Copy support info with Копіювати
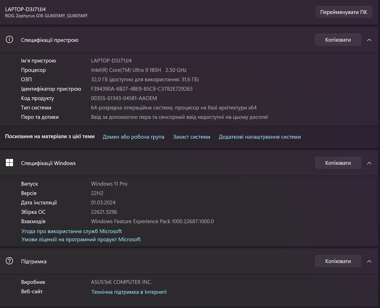This screenshot has width=380, height=308. coord(338,261)
